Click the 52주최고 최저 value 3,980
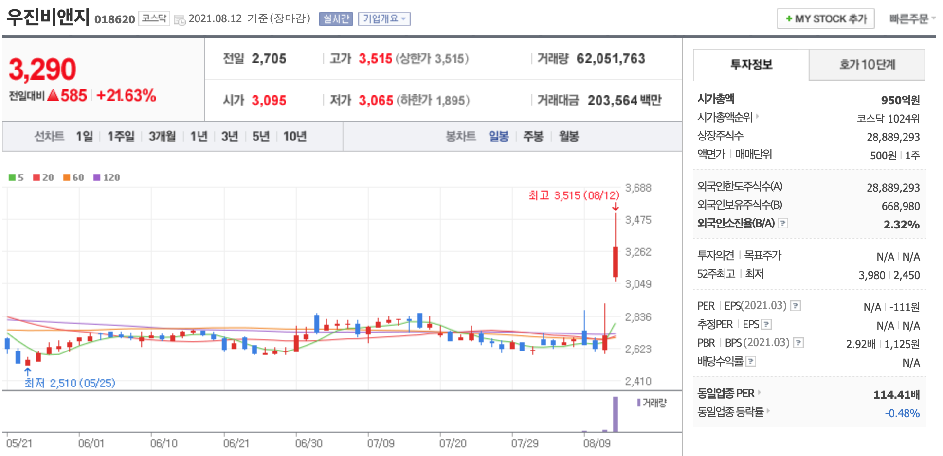This screenshot has height=456, width=943. click(872, 275)
